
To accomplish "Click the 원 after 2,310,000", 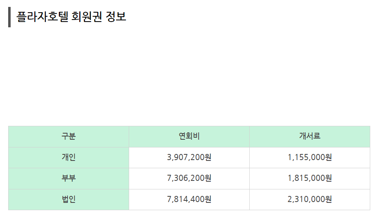I will pos(329,199).
